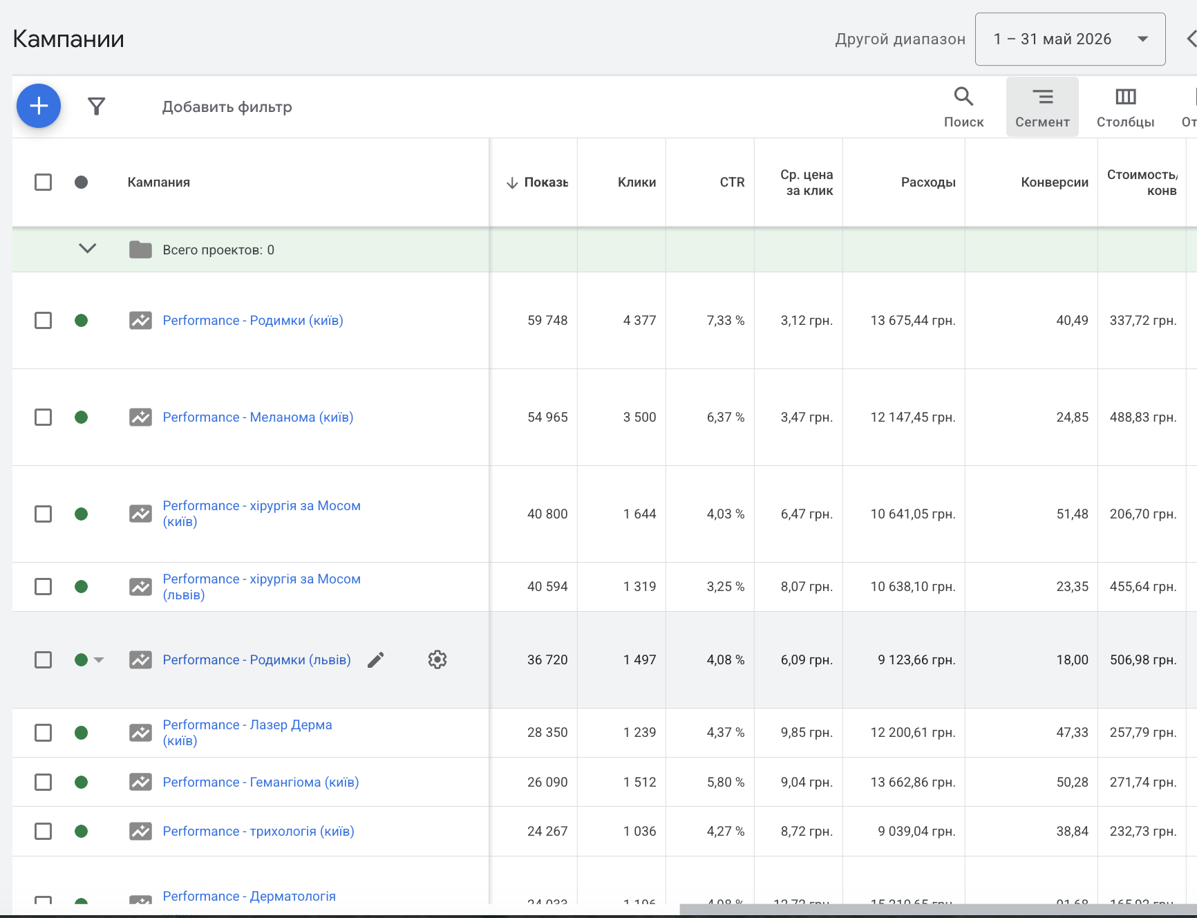Click the Кампании page heading
This screenshot has height=918, width=1197.
click(x=68, y=39)
